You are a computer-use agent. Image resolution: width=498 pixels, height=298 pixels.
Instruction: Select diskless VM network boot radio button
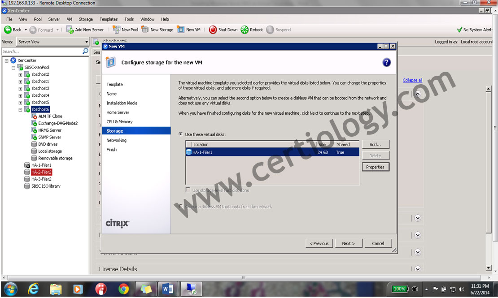click(x=181, y=206)
